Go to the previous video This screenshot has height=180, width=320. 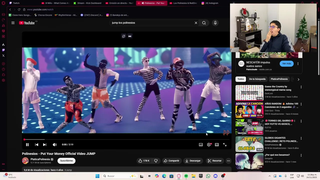36,144
